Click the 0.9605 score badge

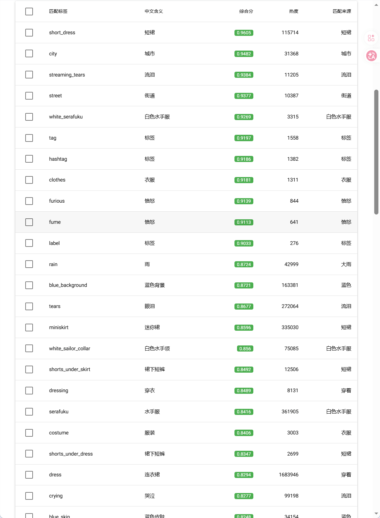pyautogui.click(x=244, y=33)
